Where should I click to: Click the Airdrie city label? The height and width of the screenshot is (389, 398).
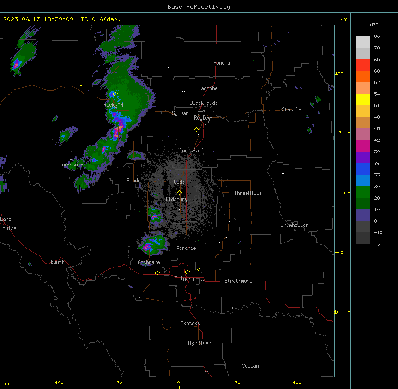click(x=186, y=248)
